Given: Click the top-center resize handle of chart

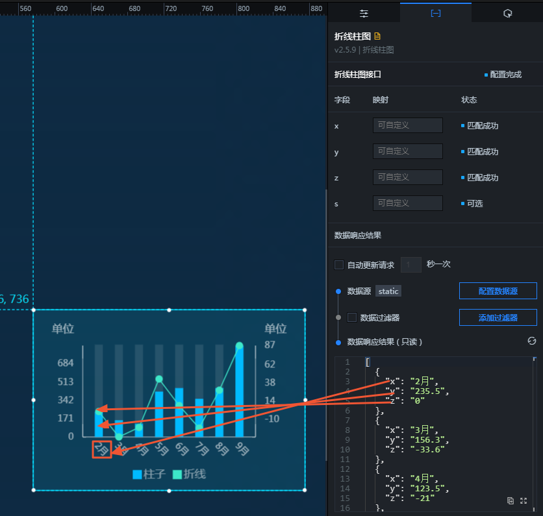Looking at the screenshot, I should [x=169, y=310].
